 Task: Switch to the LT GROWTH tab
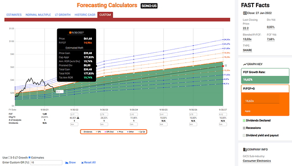[63, 15]
